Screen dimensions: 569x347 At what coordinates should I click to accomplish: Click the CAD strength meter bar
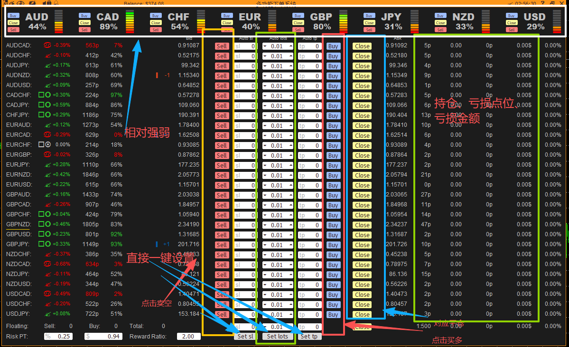coord(130,22)
